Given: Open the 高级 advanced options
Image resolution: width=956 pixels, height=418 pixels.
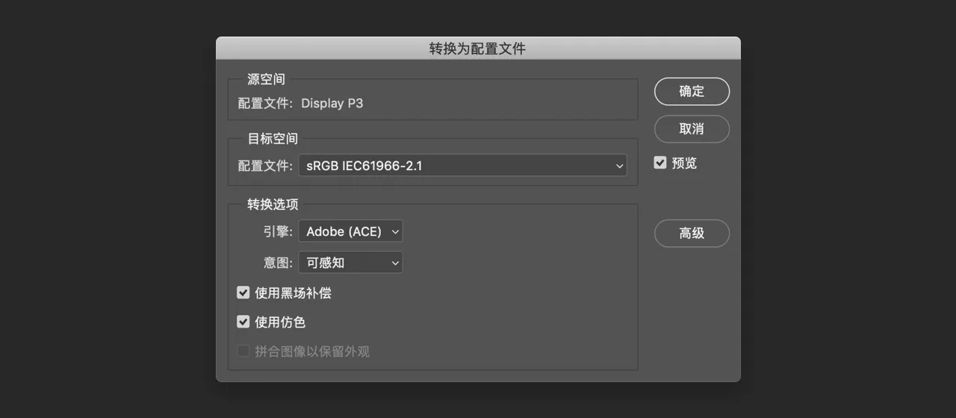Looking at the screenshot, I should (x=692, y=233).
